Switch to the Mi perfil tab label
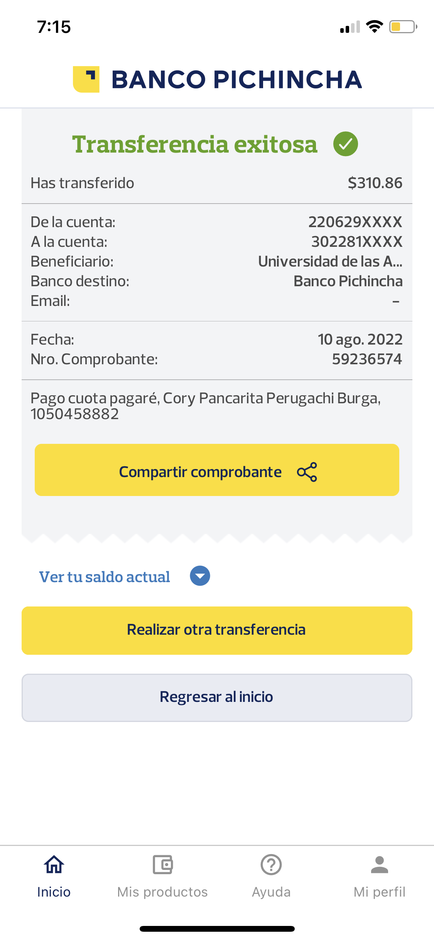Screen dimensions: 434x941 click(x=380, y=892)
